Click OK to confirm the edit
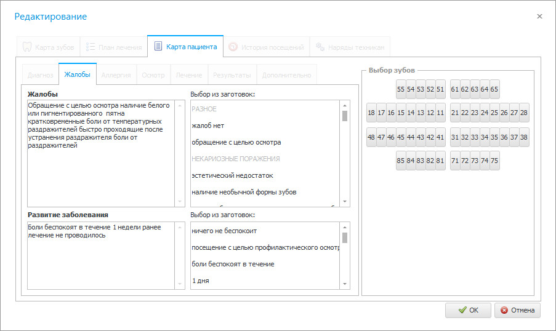Image resolution: width=556 pixels, height=331 pixels. tap(468, 310)
